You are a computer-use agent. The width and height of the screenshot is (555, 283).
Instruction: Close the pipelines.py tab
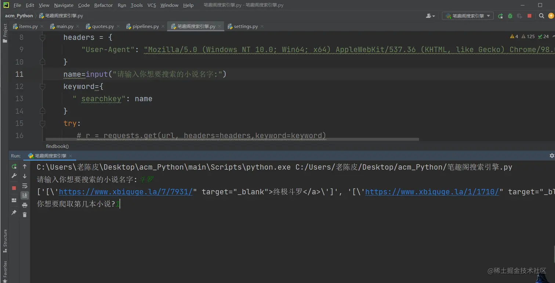point(163,26)
